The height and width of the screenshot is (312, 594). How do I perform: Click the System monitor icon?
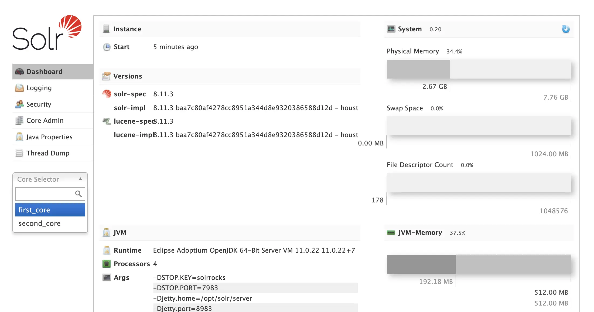pyautogui.click(x=391, y=29)
